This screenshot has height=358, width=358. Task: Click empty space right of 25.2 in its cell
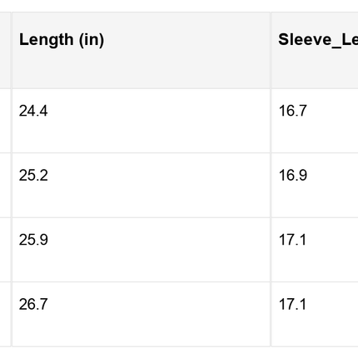click(x=158, y=185)
